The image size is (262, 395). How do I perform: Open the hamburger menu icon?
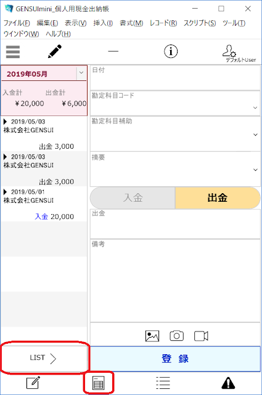click(13, 52)
